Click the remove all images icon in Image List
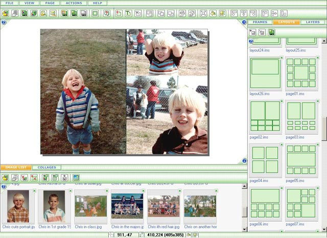This screenshot has width=327, height=238. click(34, 178)
